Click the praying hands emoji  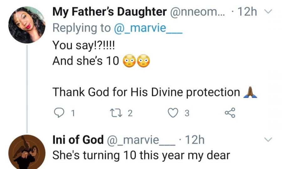tap(250, 93)
